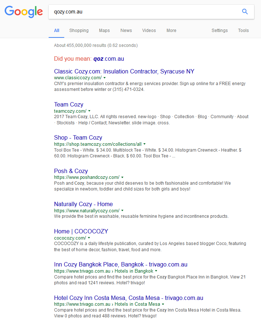The image size is (261, 321).
Task: Click the Tools button
Action: (243, 31)
